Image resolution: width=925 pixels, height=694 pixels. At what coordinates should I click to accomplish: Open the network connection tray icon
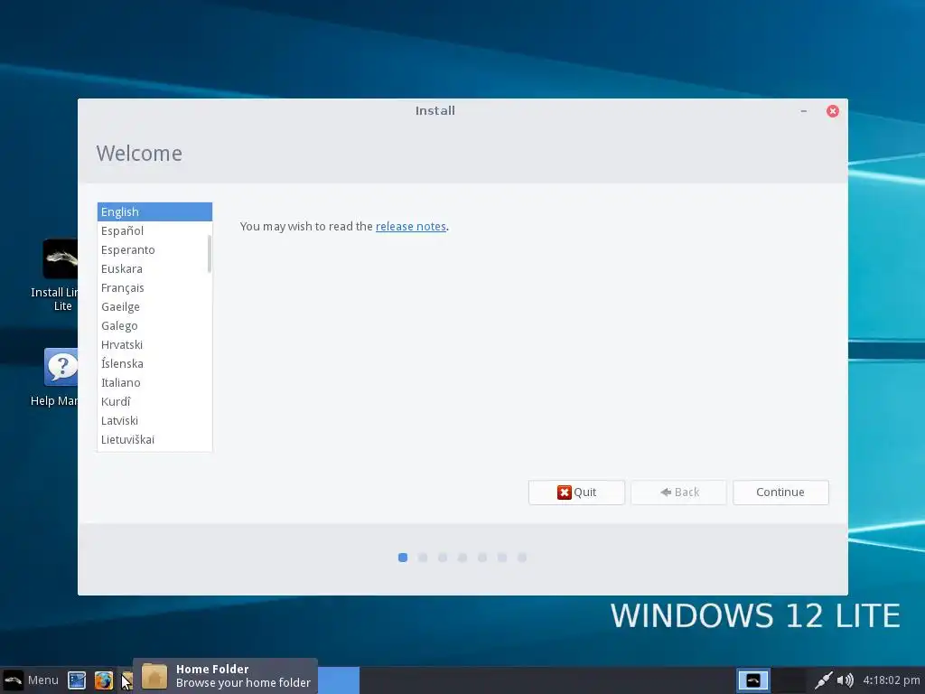(824, 680)
